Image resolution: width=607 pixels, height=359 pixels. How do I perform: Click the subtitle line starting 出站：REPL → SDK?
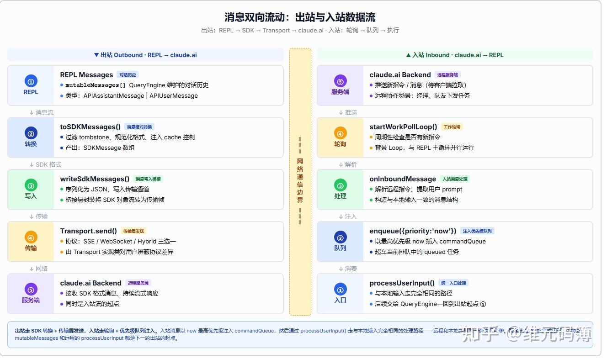[300, 30]
